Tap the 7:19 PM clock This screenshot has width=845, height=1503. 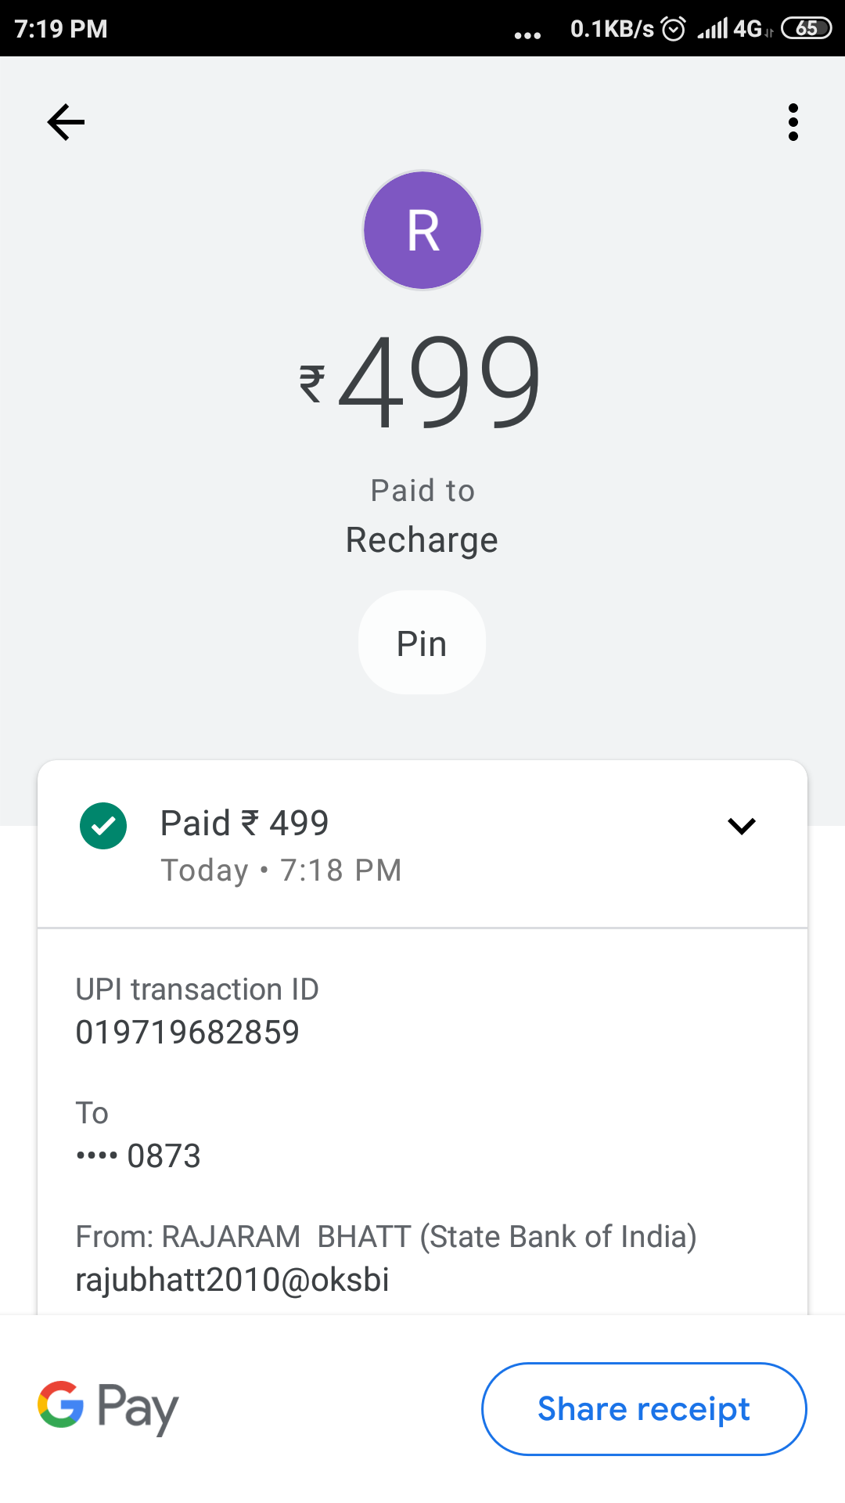61,29
